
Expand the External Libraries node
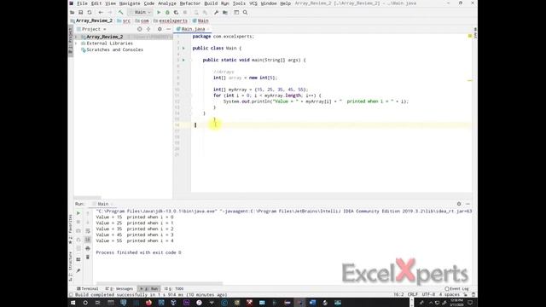click(76, 43)
